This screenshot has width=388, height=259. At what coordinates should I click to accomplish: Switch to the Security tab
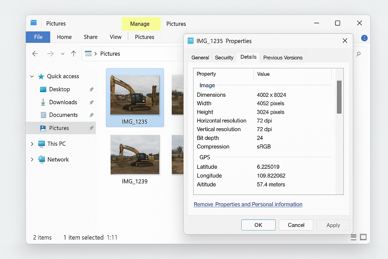click(x=224, y=57)
